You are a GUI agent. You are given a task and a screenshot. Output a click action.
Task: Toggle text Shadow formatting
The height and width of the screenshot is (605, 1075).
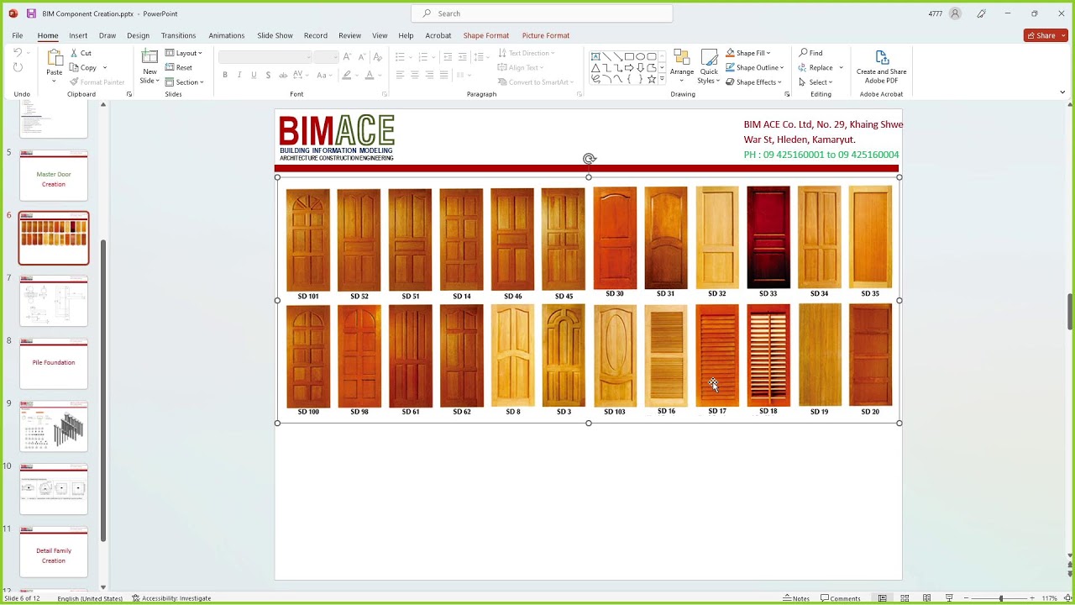click(268, 75)
